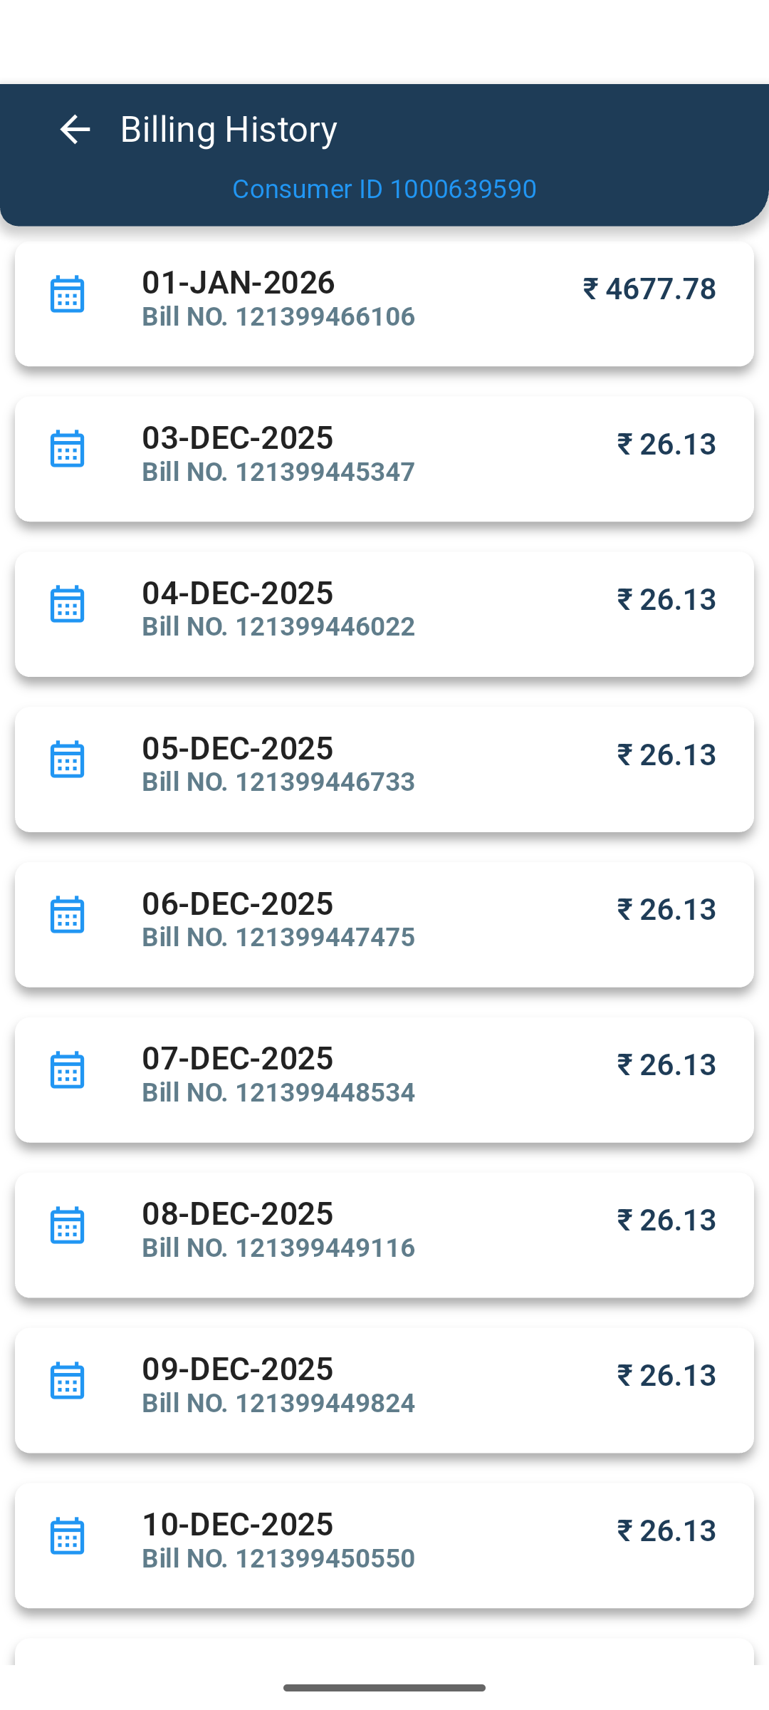Select Bill NO. 121399446733
Screen dimensions: 769x1710
pos(278,782)
